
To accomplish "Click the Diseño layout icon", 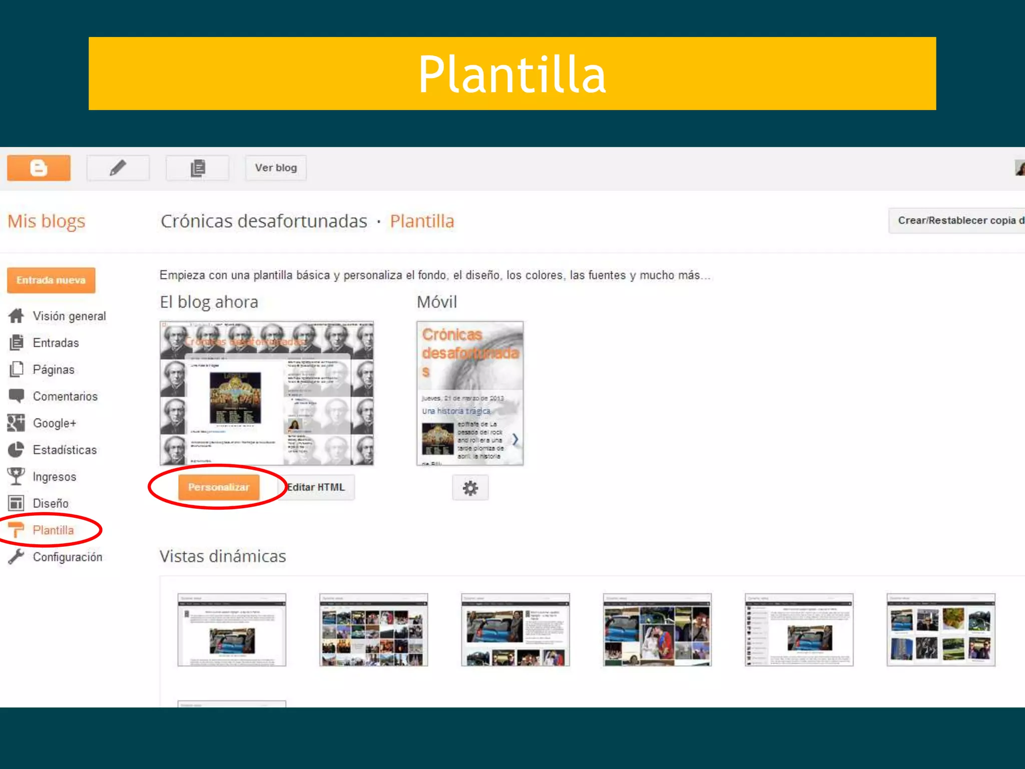I will click(x=16, y=503).
